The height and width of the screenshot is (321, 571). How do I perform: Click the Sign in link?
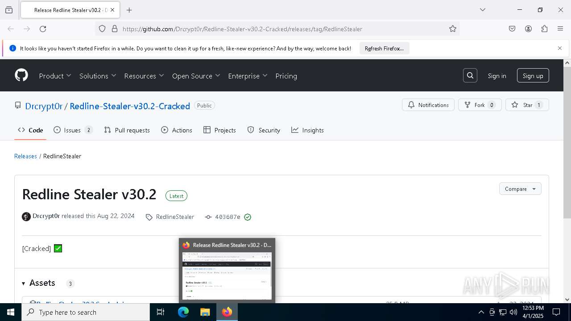pos(497,76)
